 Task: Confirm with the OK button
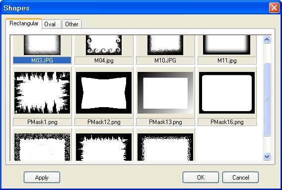tap(201, 178)
